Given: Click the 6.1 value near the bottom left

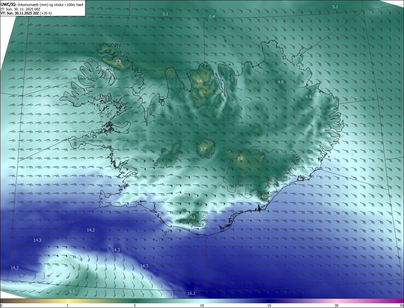Looking at the screenshot, I should [x=72, y=291].
